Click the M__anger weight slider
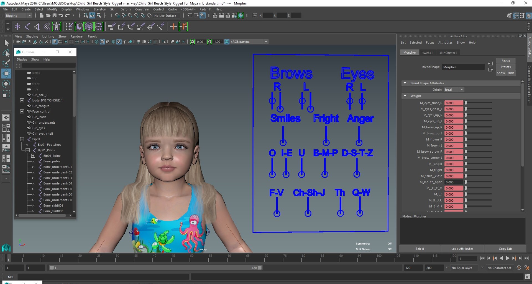 [479, 164]
